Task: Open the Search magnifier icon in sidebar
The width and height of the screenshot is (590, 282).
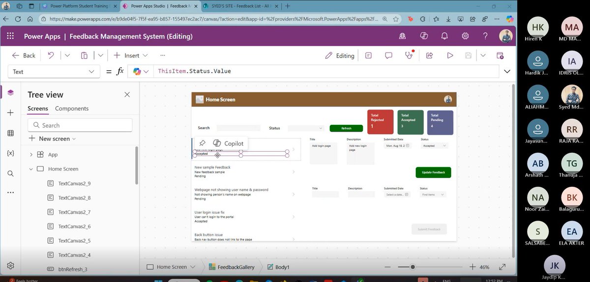Action: point(11,173)
